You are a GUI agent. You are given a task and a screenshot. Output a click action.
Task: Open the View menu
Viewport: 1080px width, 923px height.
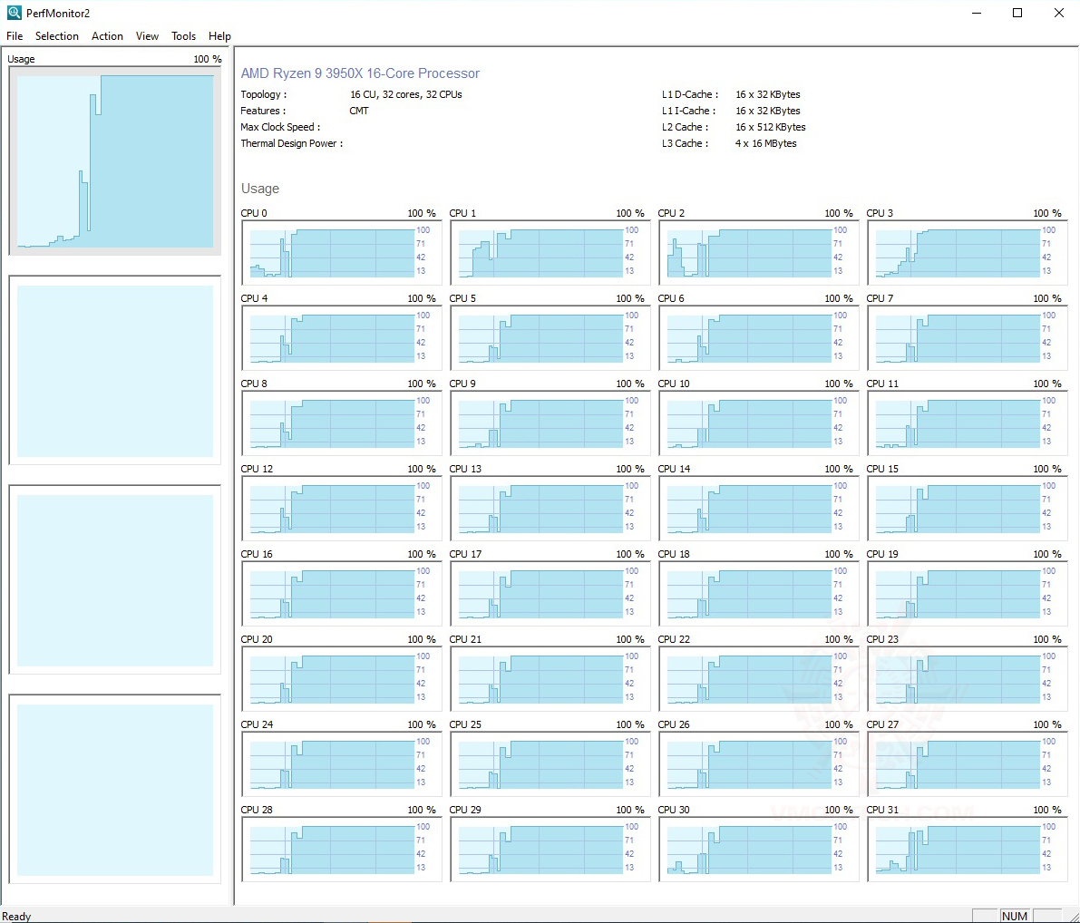[x=147, y=36]
